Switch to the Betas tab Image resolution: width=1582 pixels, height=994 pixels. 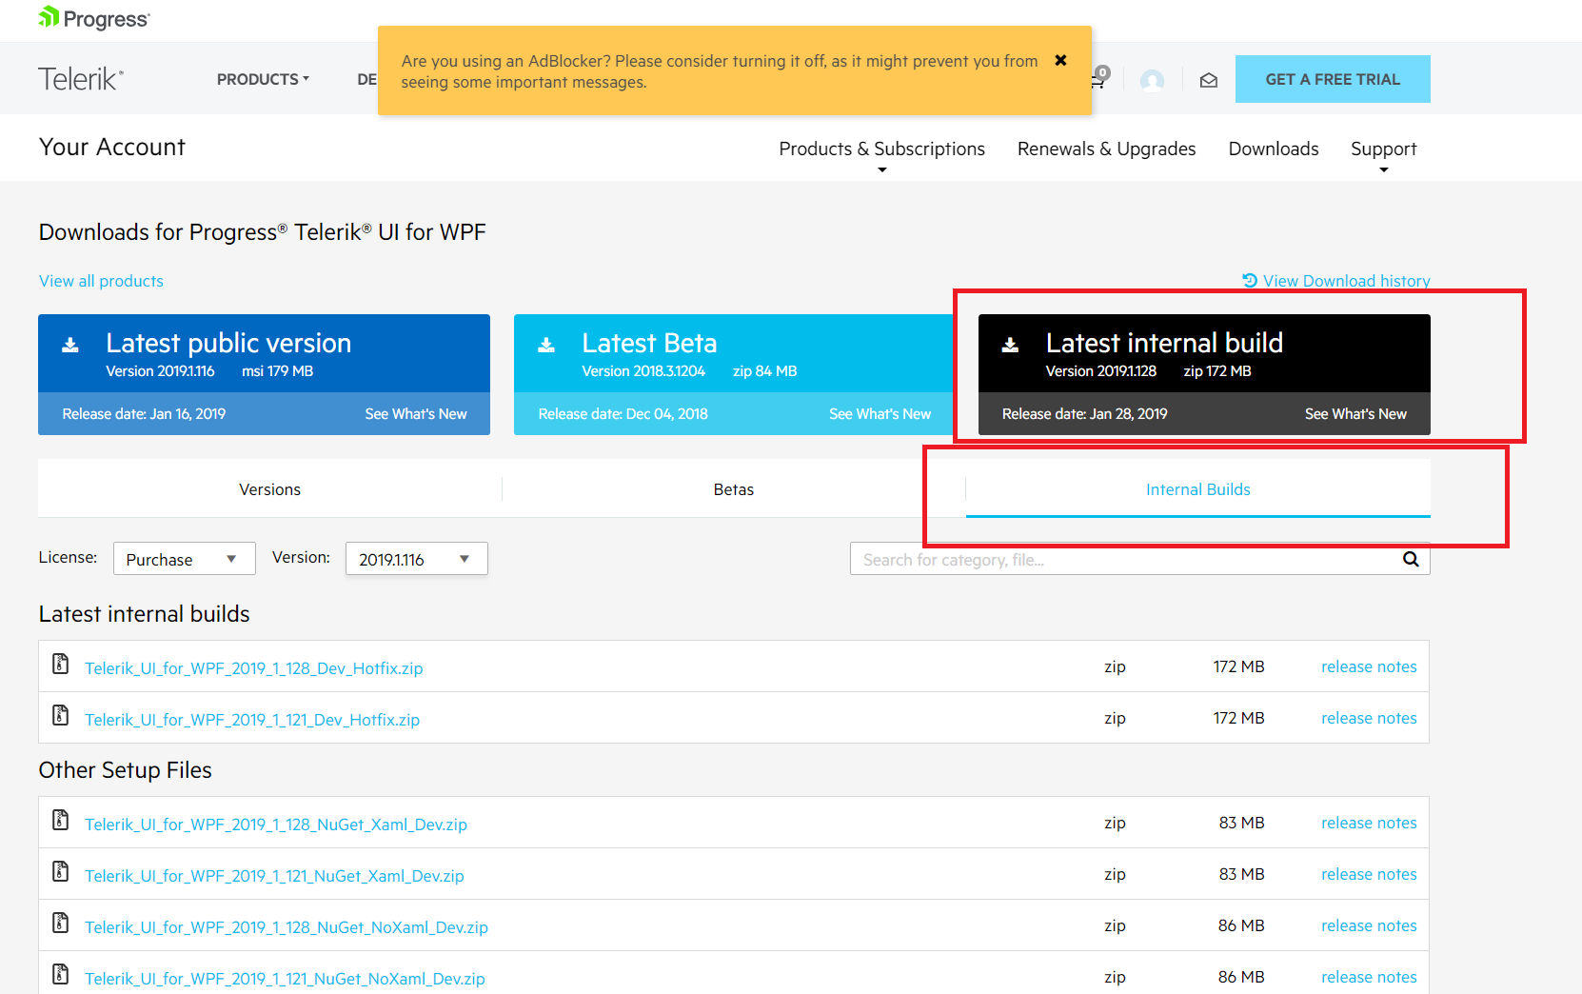click(x=734, y=489)
